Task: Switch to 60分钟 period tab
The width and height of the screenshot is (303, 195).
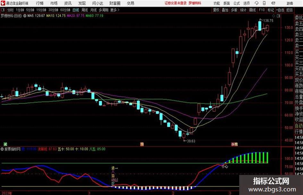Action: click(x=65, y=10)
